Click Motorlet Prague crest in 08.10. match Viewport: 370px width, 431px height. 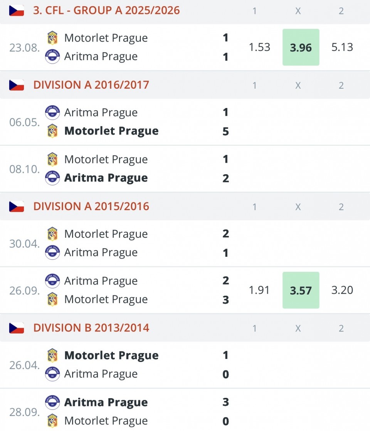click(x=52, y=160)
